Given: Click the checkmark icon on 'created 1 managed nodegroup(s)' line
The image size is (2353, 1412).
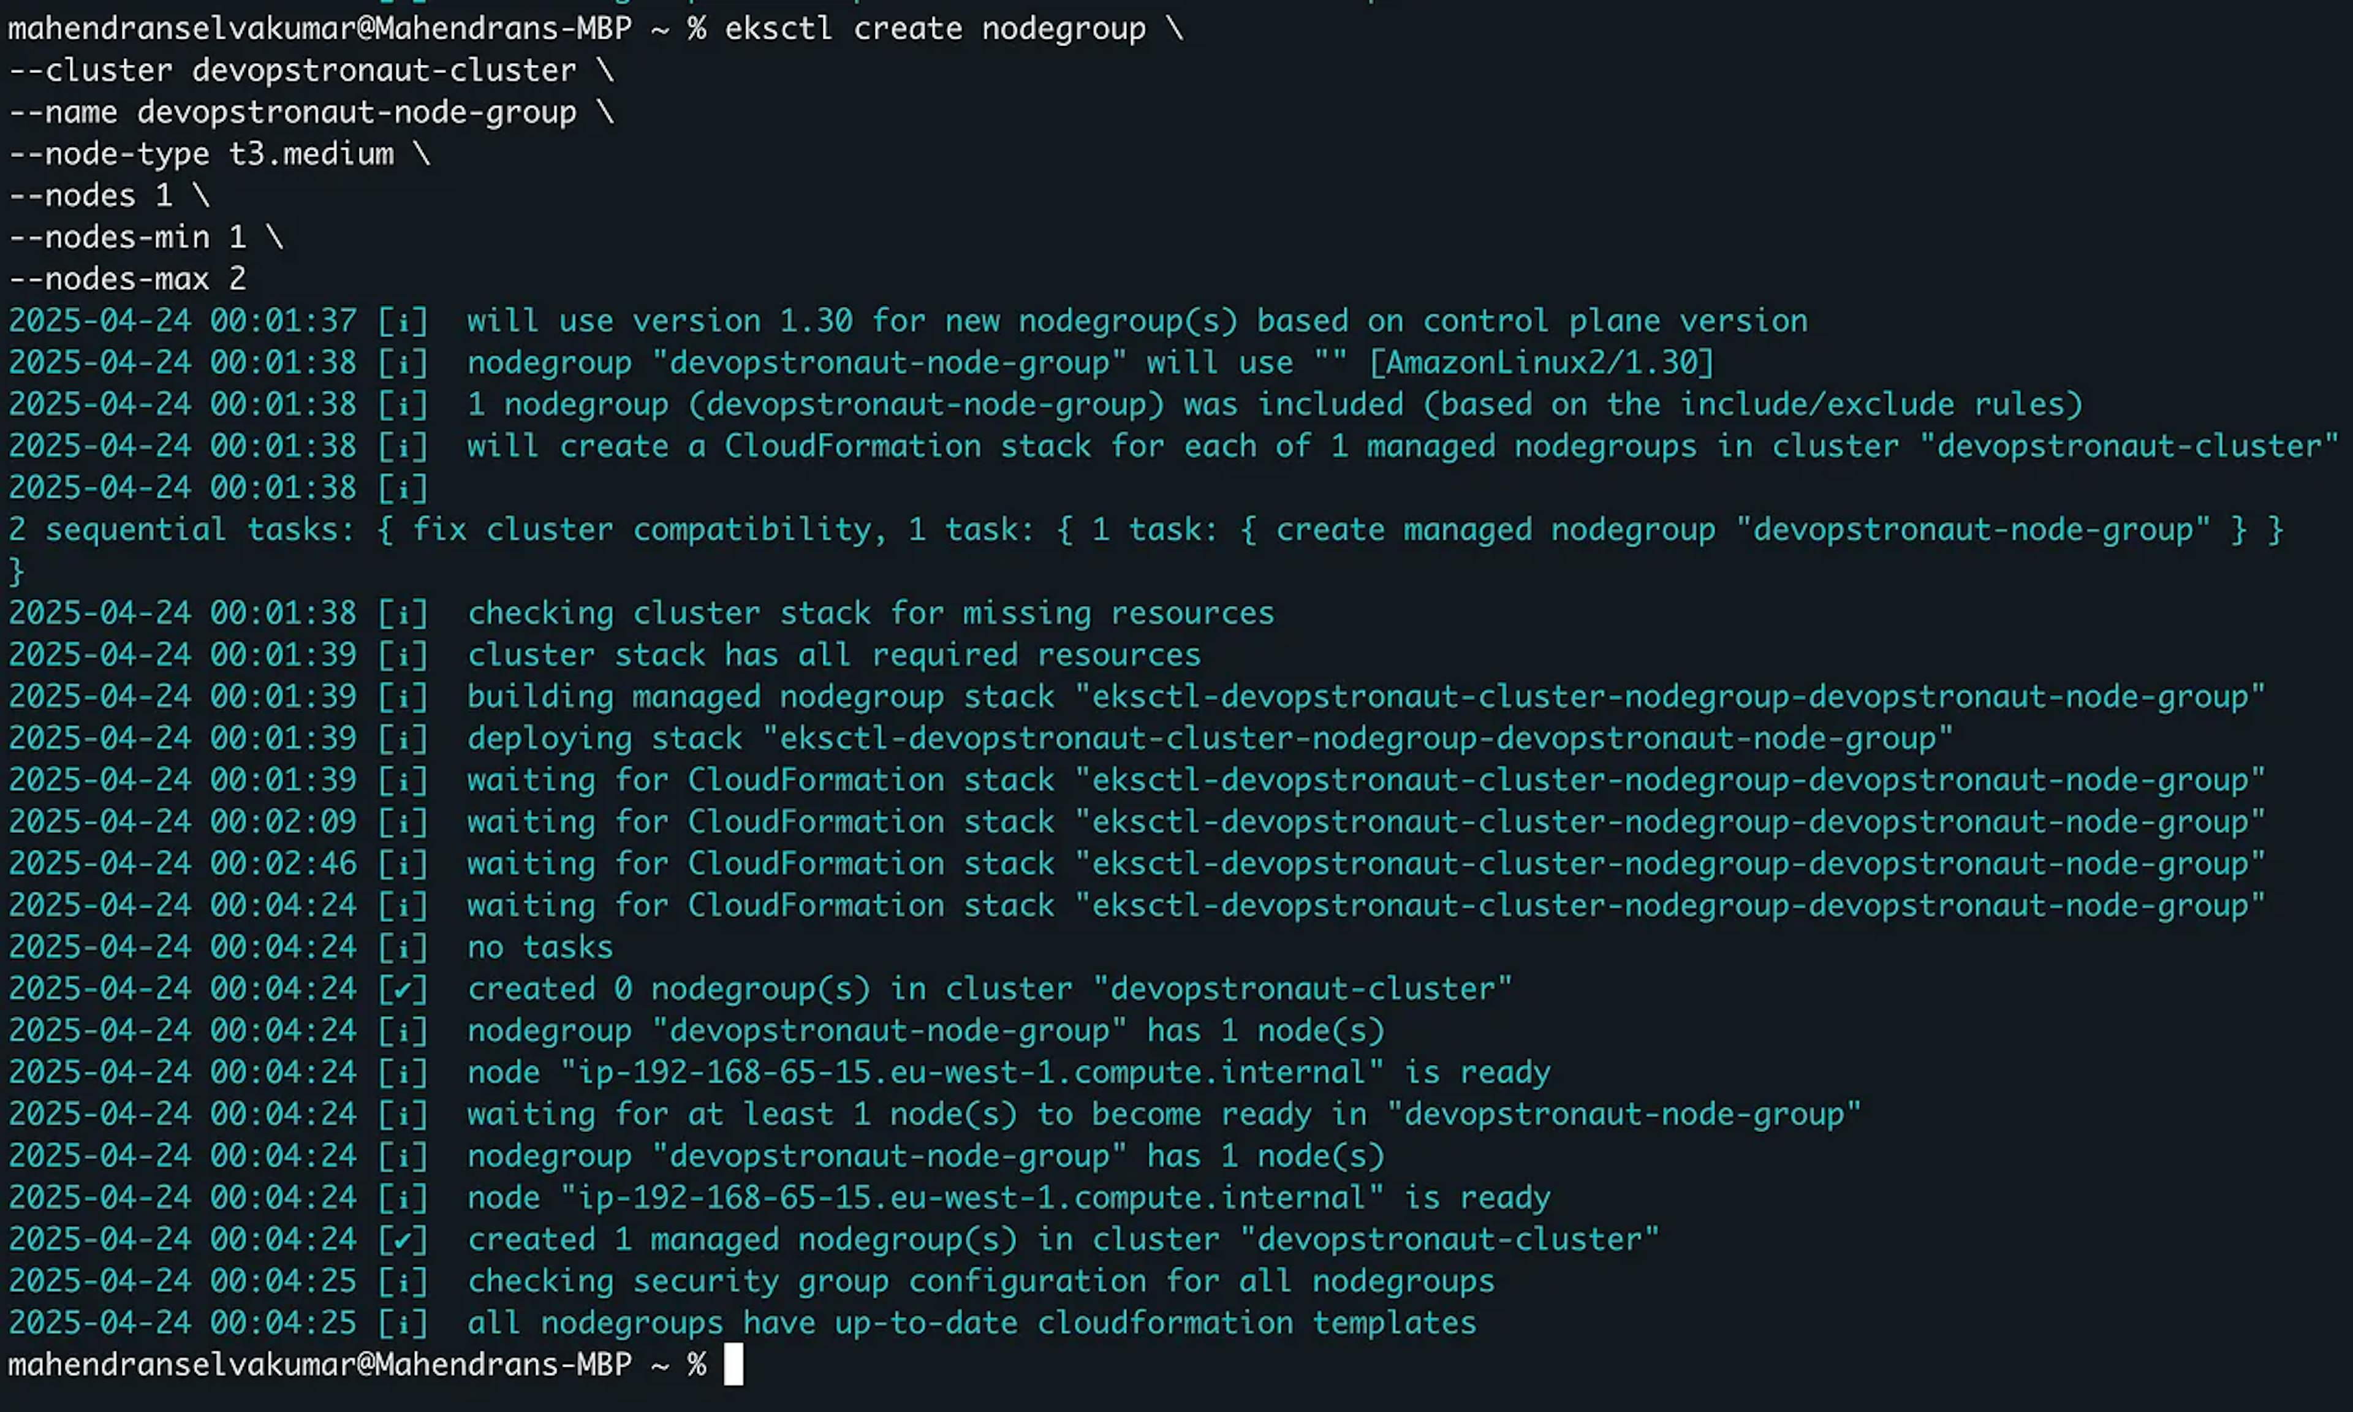Looking at the screenshot, I should pyautogui.click(x=403, y=1239).
